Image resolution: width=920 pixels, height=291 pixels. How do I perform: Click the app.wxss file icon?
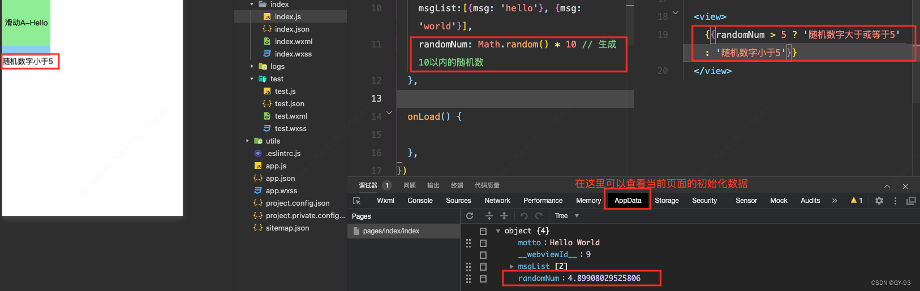coord(258,190)
